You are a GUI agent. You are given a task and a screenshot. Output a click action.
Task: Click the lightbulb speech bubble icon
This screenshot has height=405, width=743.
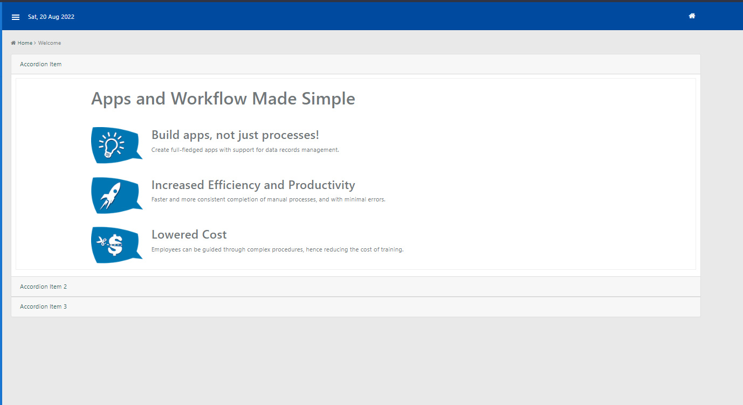[117, 145]
